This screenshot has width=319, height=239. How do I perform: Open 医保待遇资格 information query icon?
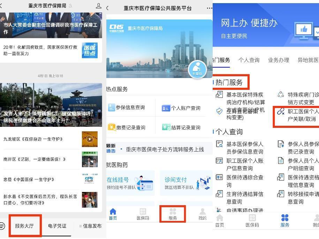click(281, 177)
